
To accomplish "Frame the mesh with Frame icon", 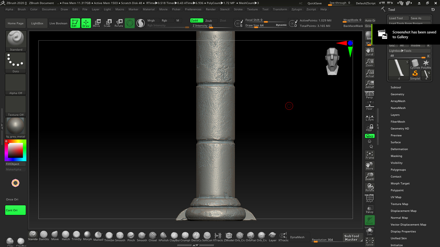I will [370, 155].
